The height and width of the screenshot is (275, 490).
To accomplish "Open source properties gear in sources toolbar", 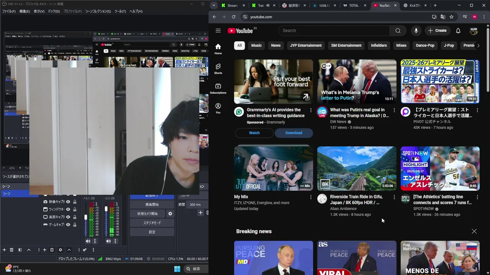I will coord(60,250).
